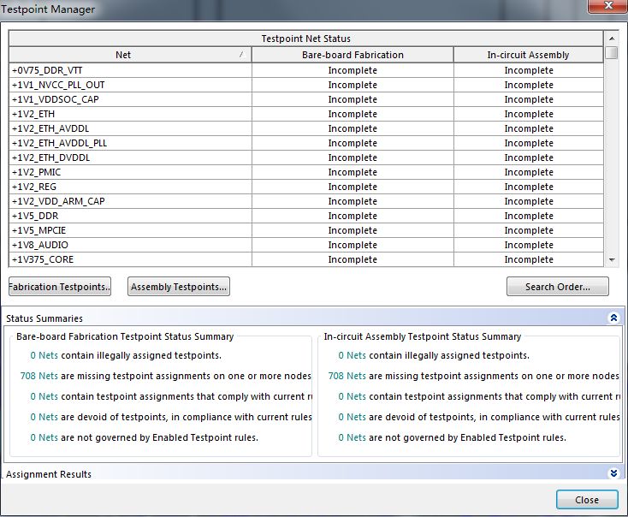
Task: Select the +1V5_DDR net row
Action: click(306, 216)
